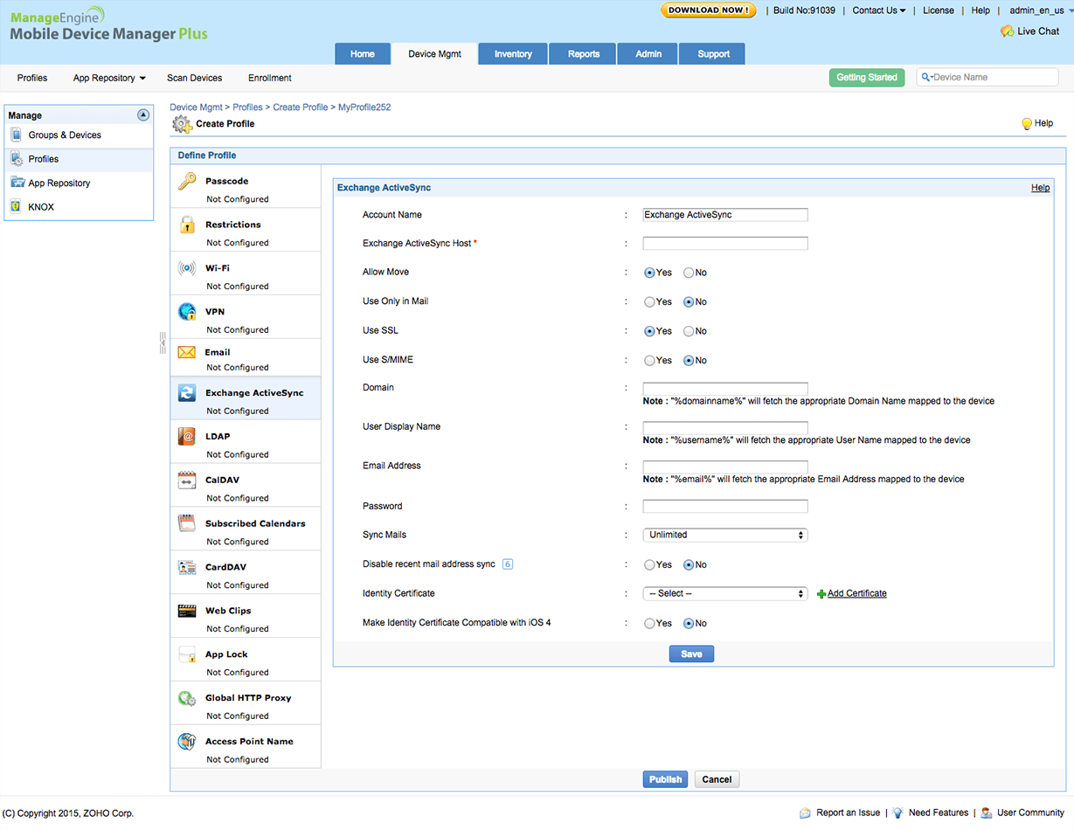Click the green plus Add Certificate icon
Image resolution: width=1074 pixels, height=830 pixels.
click(821, 594)
